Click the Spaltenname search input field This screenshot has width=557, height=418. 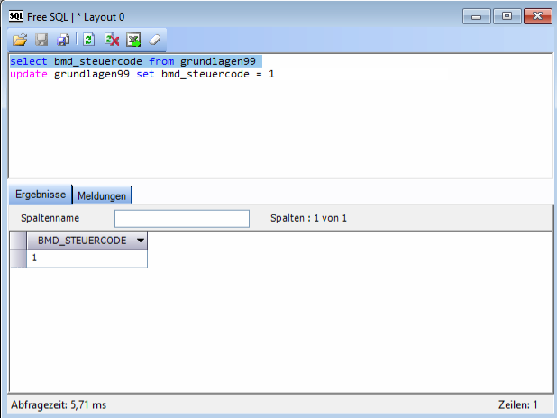coord(181,219)
